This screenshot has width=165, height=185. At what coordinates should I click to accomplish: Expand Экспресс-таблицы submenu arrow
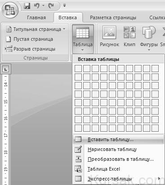(x=159, y=178)
